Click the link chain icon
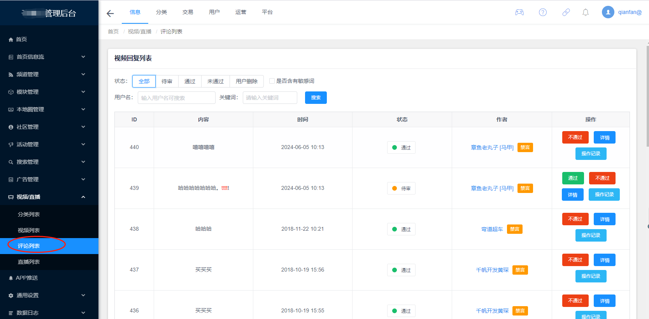The image size is (649, 319). (x=566, y=12)
